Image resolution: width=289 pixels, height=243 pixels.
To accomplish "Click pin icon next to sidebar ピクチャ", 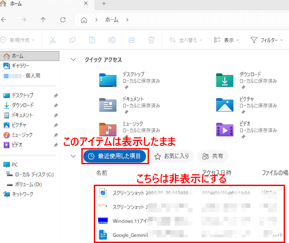I will pos(56,125).
